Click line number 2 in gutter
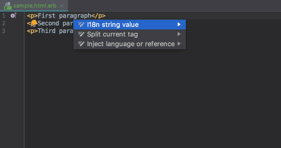The image size is (281, 148). 4,23
